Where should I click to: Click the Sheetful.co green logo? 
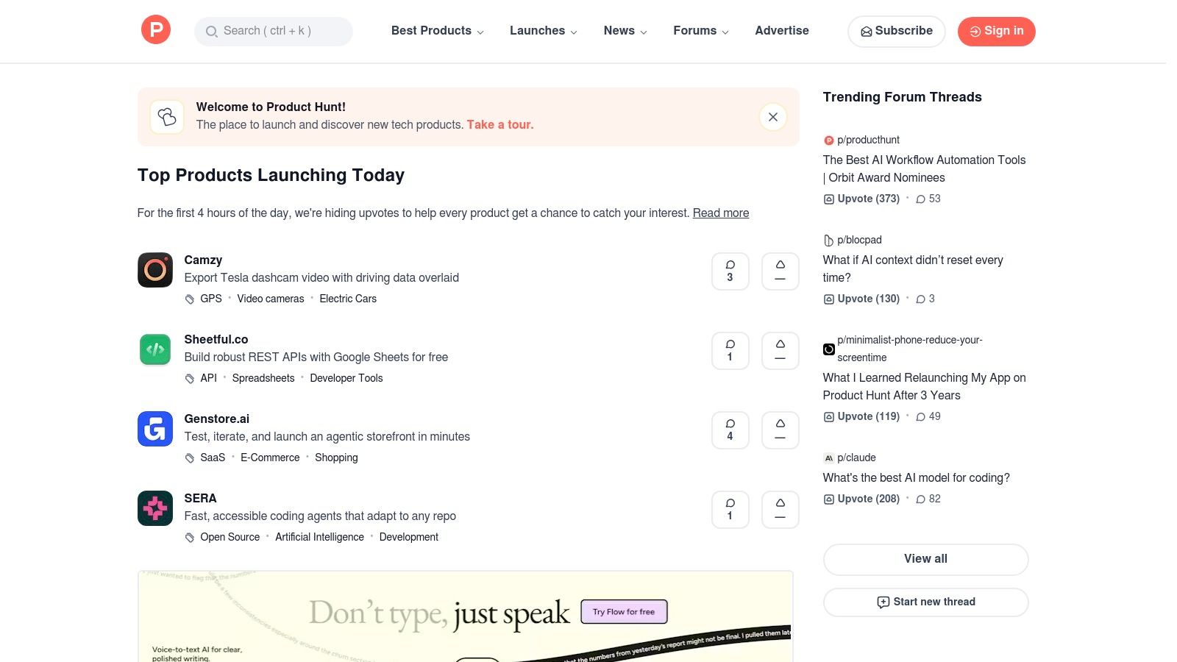pyautogui.click(x=154, y=349)
